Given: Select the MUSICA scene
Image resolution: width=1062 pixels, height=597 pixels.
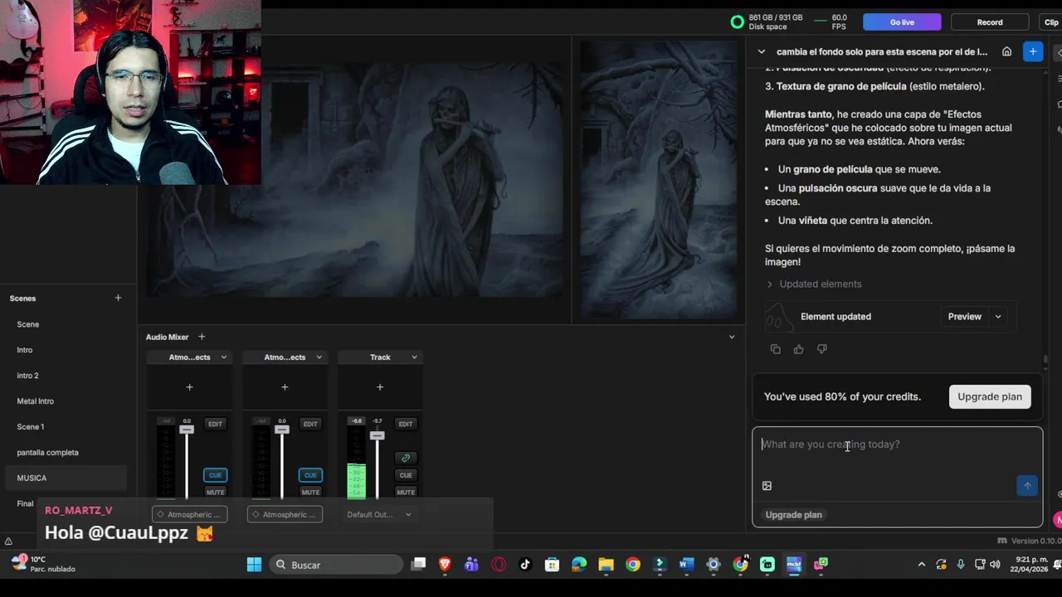Looking at the screenshot, I should 65,478.
